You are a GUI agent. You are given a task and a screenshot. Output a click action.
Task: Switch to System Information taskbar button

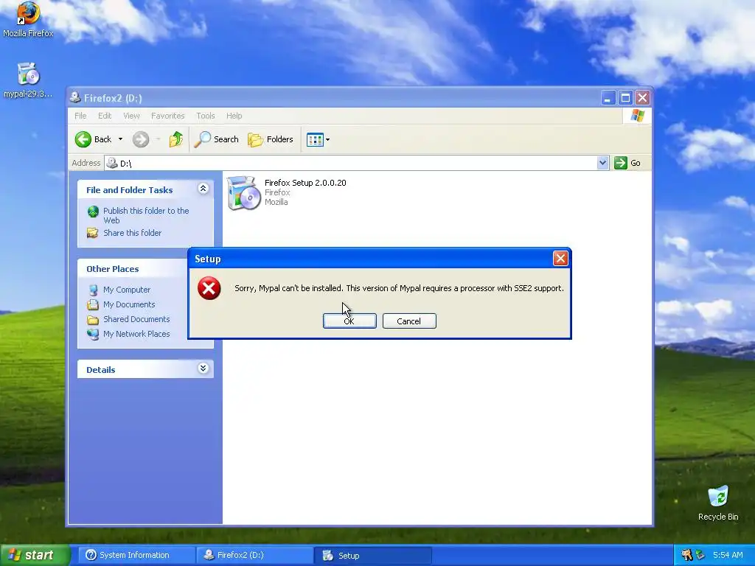136,555
